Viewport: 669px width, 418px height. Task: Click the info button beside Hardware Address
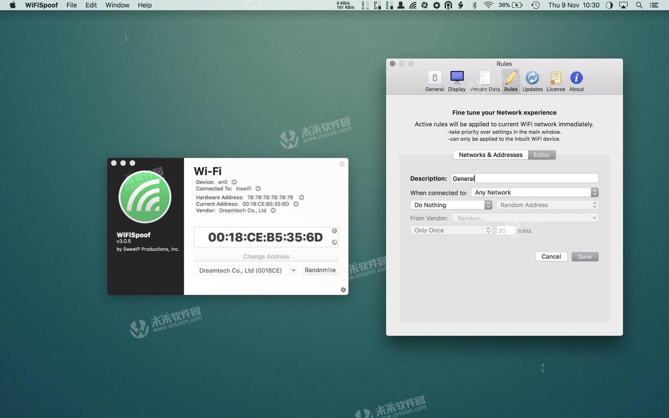(302, 197)
